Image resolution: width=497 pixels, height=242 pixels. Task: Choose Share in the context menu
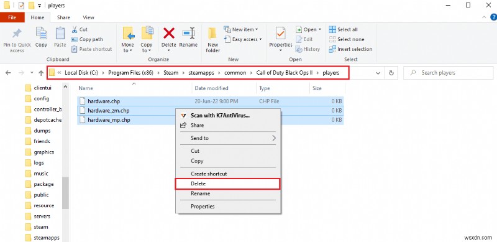(x=228, y=126)
